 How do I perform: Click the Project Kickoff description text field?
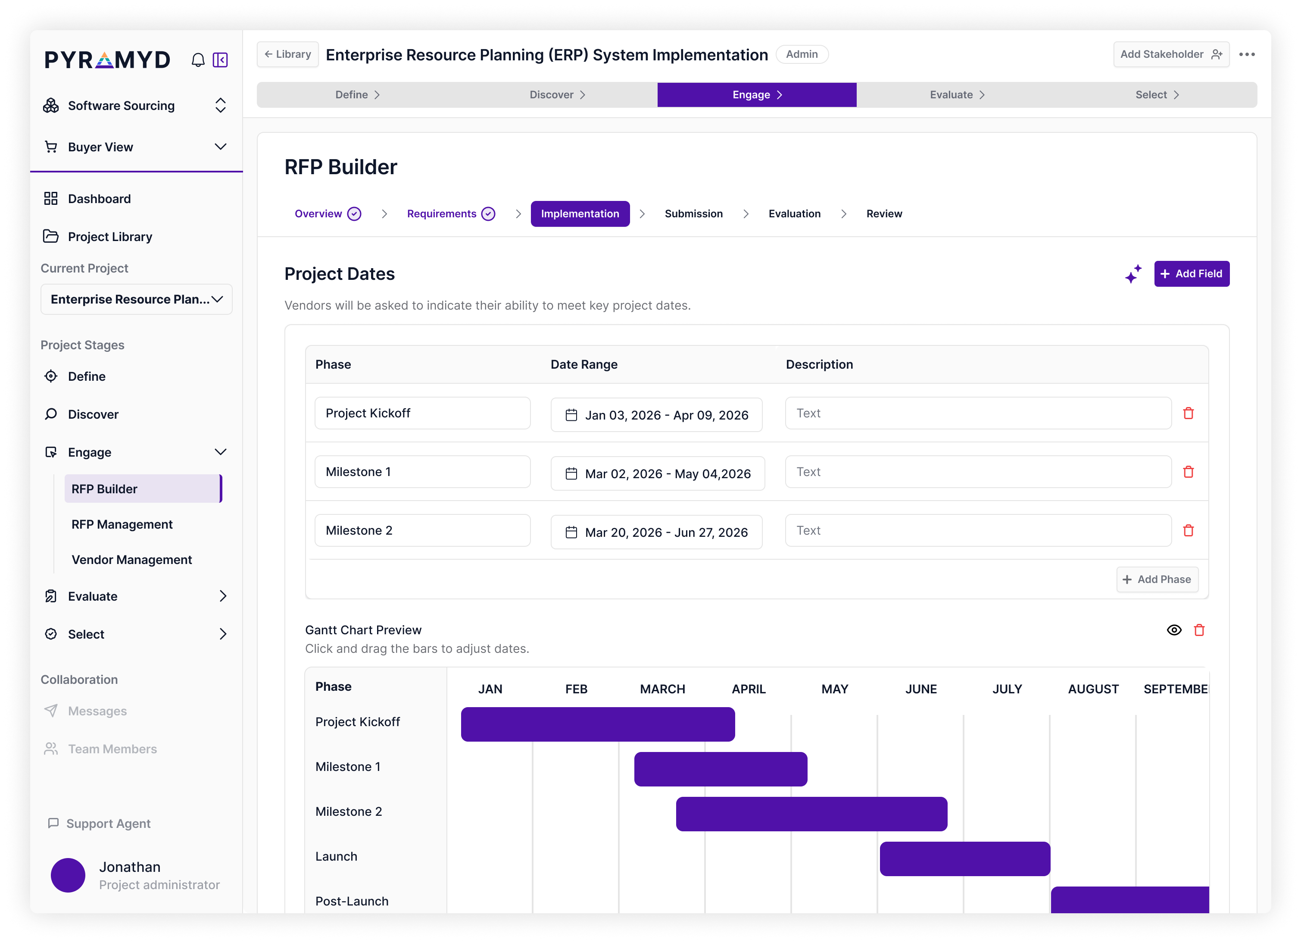[x=977, y=413]
